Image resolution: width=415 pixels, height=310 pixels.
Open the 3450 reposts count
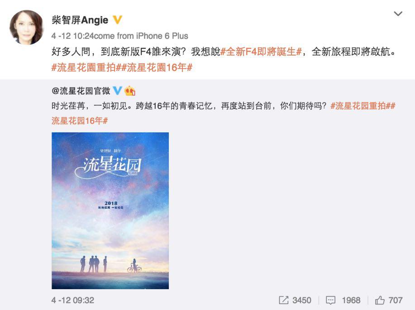tap(302, 300)
